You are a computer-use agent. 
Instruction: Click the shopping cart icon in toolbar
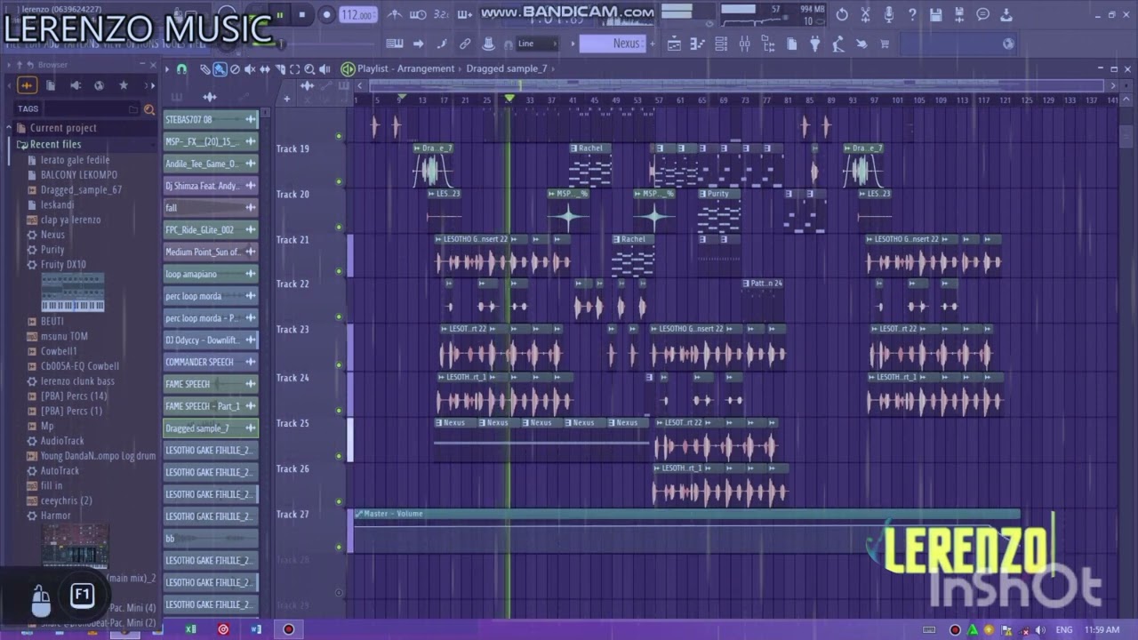pyautogui.click(x=885, y=44)
